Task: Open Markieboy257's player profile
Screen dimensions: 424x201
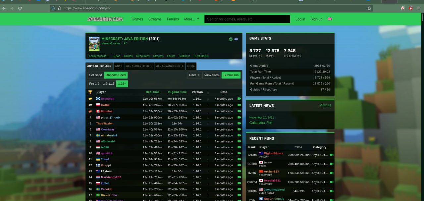Action: pyautogui.click(x=111, y=177)
